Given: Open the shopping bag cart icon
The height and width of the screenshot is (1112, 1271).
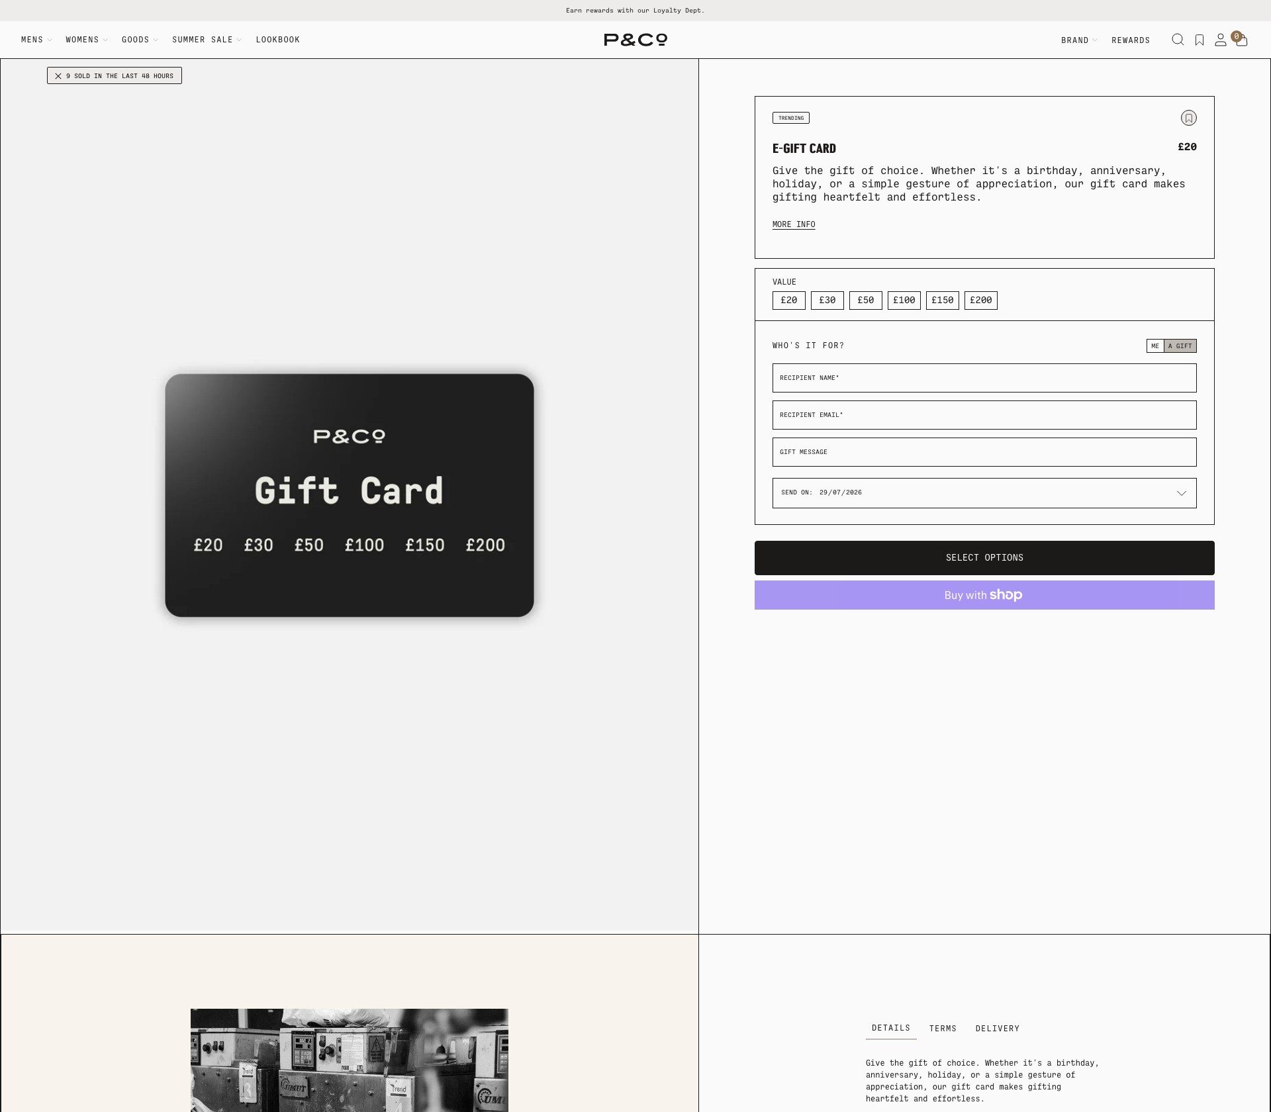Looking at the screenshot, I should pyautogui.click(x=1241, y=40).
